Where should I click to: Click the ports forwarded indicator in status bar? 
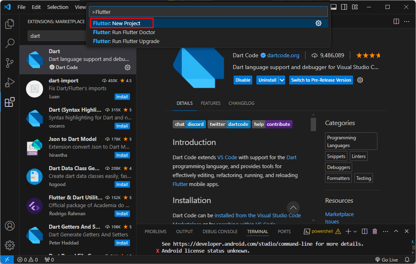49,260
